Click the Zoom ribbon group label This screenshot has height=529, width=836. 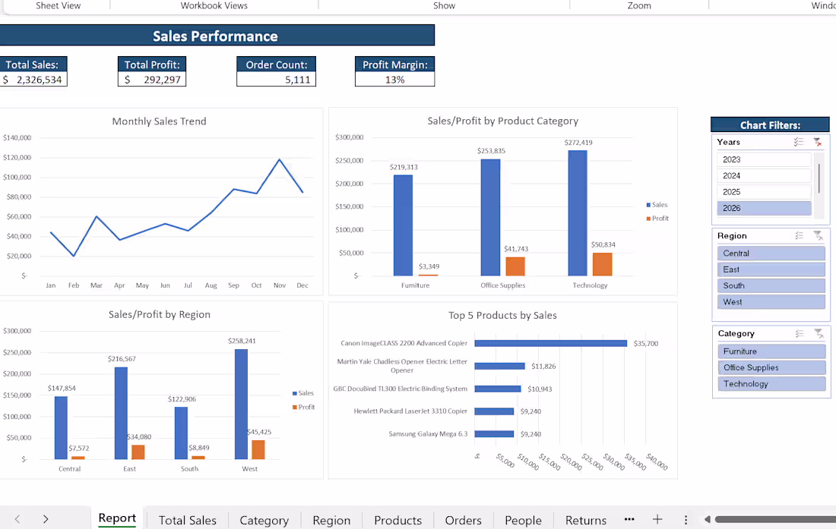(639, 5)
